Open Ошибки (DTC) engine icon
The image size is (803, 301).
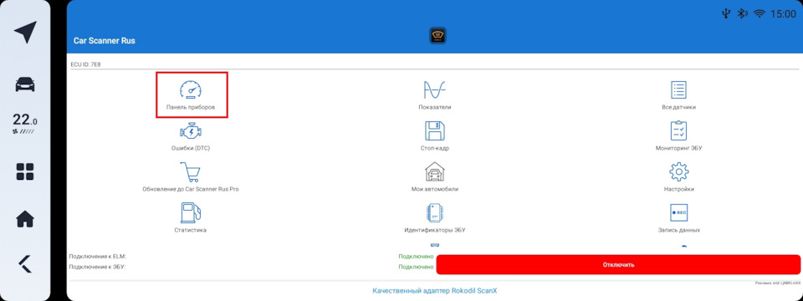pos(191,131)
